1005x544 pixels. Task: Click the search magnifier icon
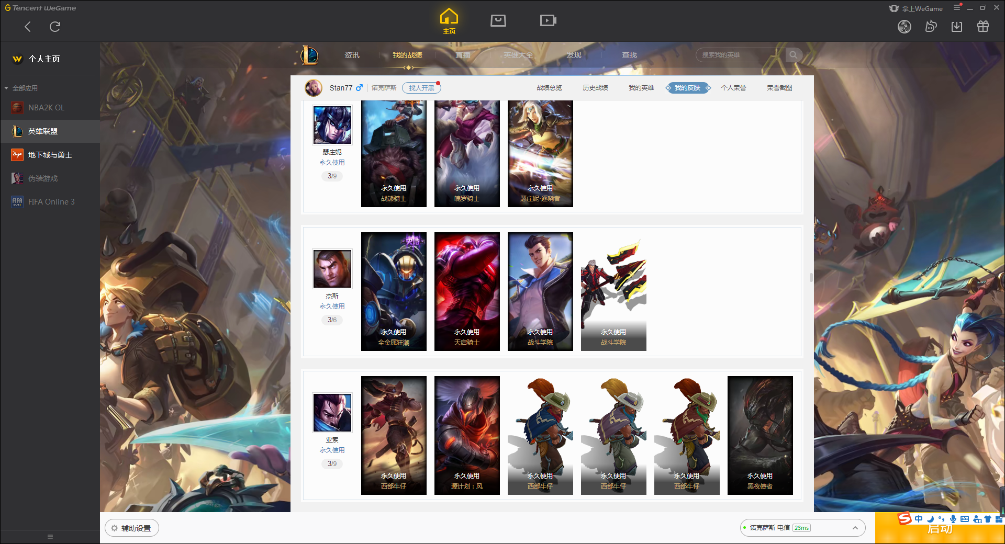pos(794,55)
